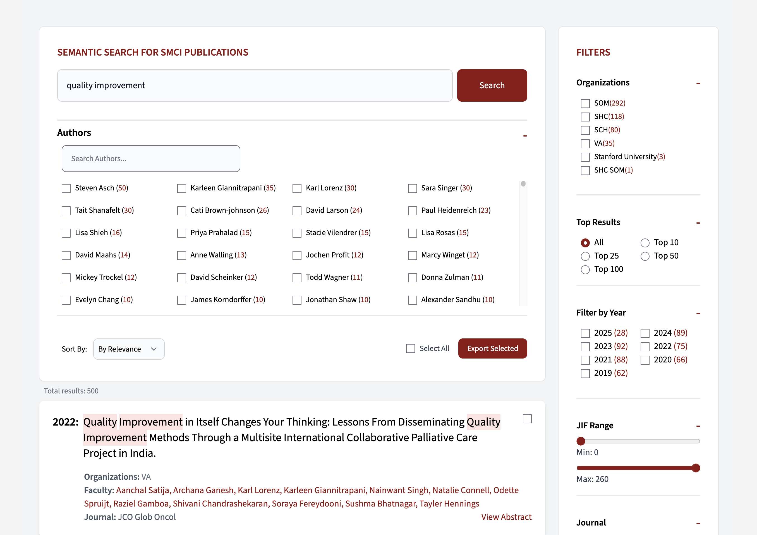Enable the 2024 year filter
The width and height of the screenshot is (757, 535).
pyautogui.click(x=645, y=333)
